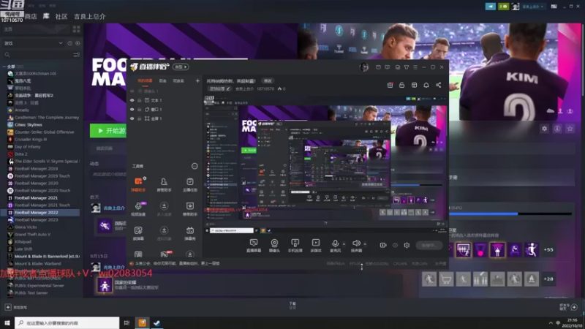Open the 吉良上总介 profile tab
Screen dimensions: 585x329
point(89,16)
